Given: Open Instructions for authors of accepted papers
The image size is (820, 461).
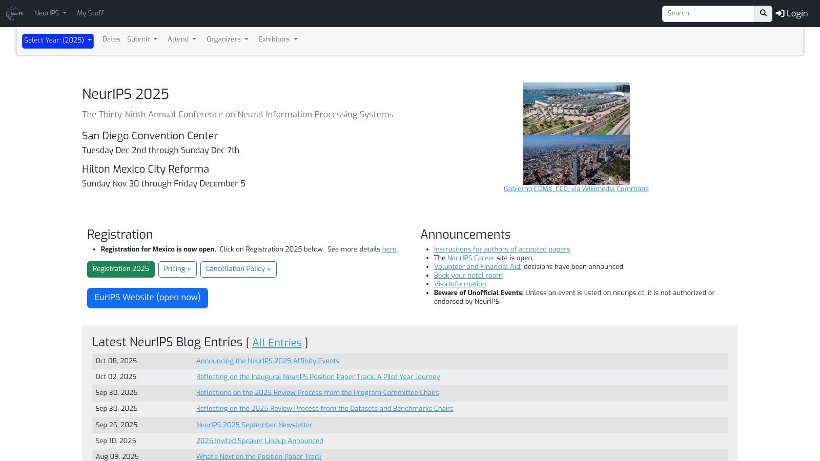Looking at the screenshot, I should click(x=502, y=249).
